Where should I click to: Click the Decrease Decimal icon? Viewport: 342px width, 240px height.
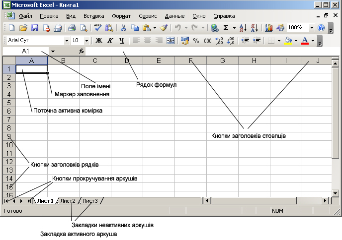(x=231, y=41)
